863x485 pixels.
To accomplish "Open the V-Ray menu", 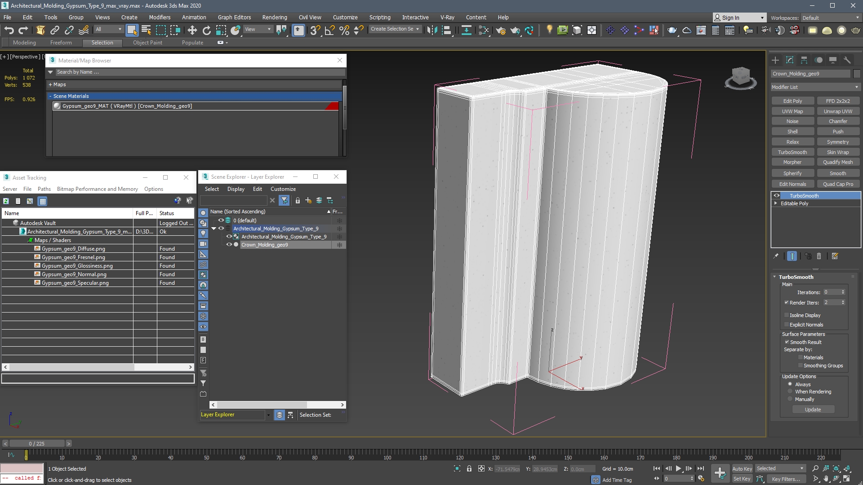I will point(447,18).
